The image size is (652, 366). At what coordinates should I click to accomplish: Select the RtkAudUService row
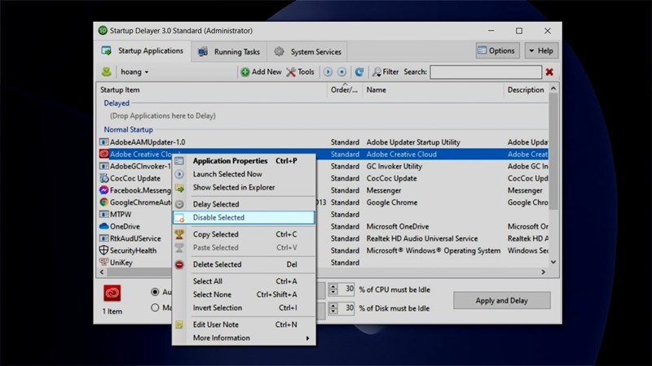pos(323,238)
